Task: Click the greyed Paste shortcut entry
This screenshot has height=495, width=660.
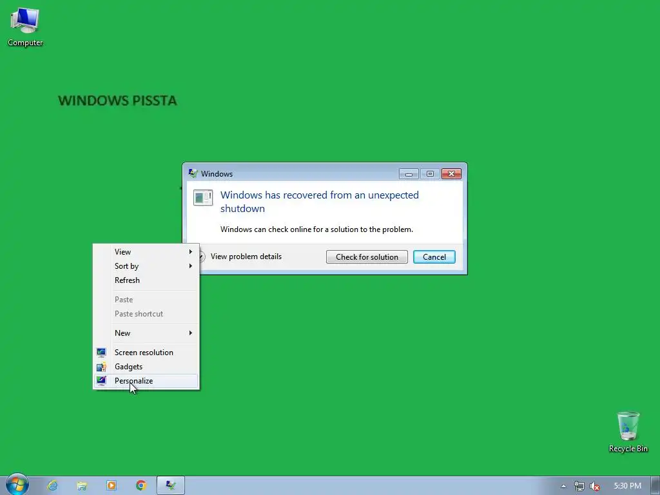Action: [146, 314]
